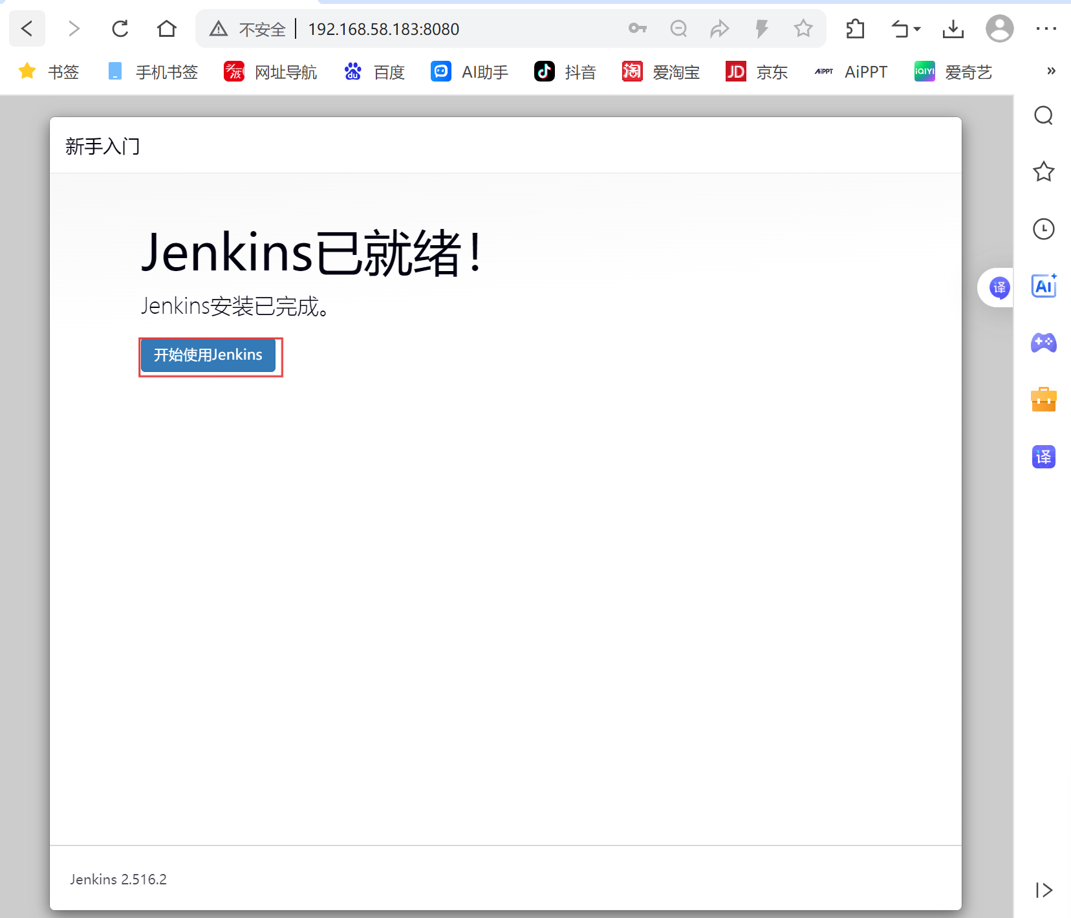Click the Jenkins安装已完成。 text
Screen dimensions: 1071x918
pos(237,306)
